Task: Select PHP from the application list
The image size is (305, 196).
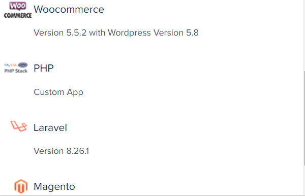Action: [44, 68]
